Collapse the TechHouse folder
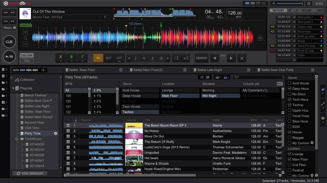 (x=17, y=139)
